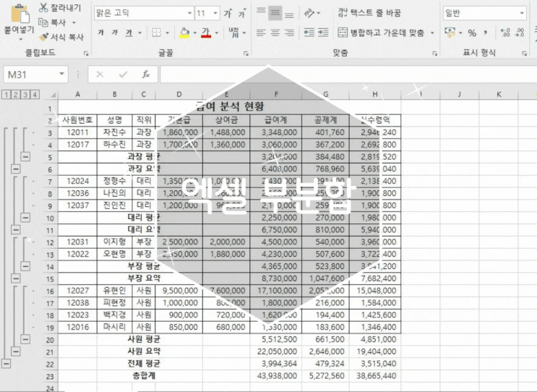Show outline level 4
This screenshot has width=537, height=392.
click(35, 95)
